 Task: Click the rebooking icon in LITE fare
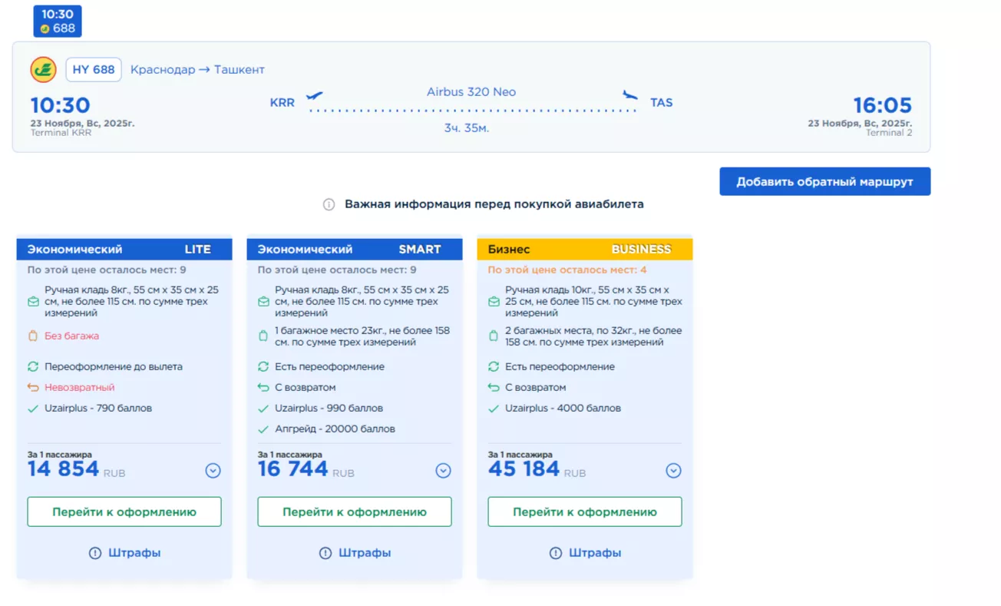tap(33, 367)
